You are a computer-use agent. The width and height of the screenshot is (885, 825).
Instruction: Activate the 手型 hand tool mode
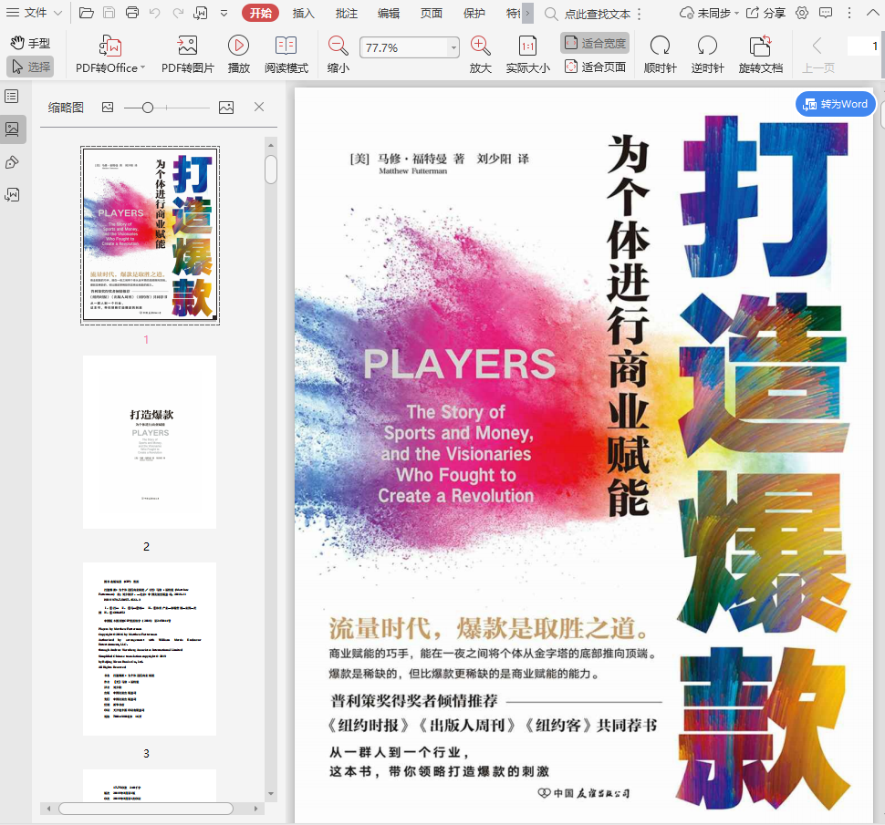[30, 43]
